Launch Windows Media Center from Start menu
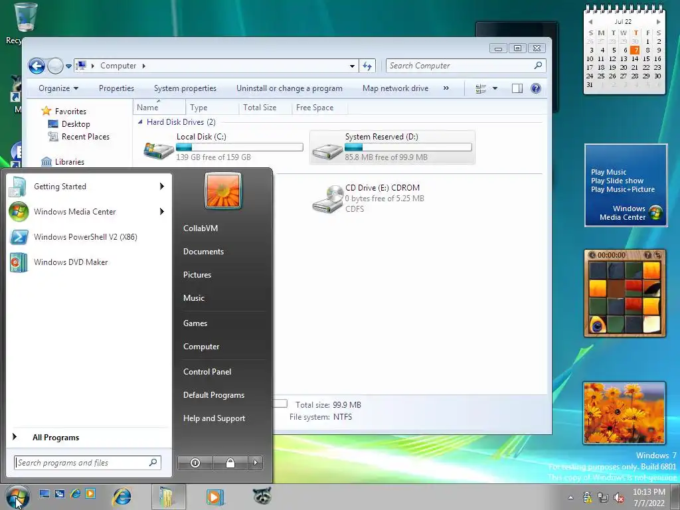This screenshot has height=510, width=680. tap(90, 212)
